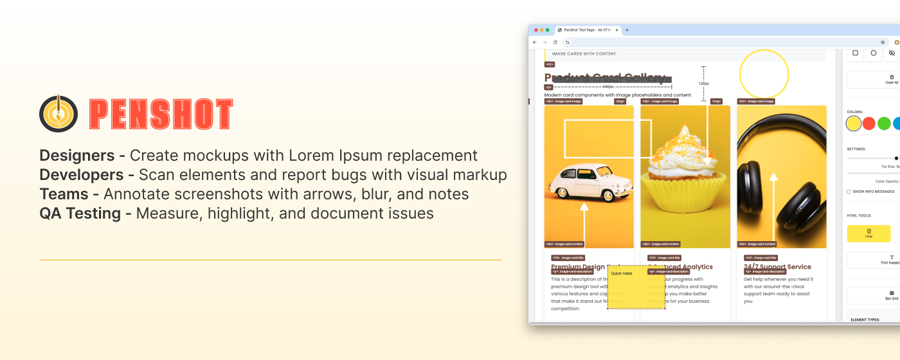Pick the yellow color swatch

coord(853,123)
